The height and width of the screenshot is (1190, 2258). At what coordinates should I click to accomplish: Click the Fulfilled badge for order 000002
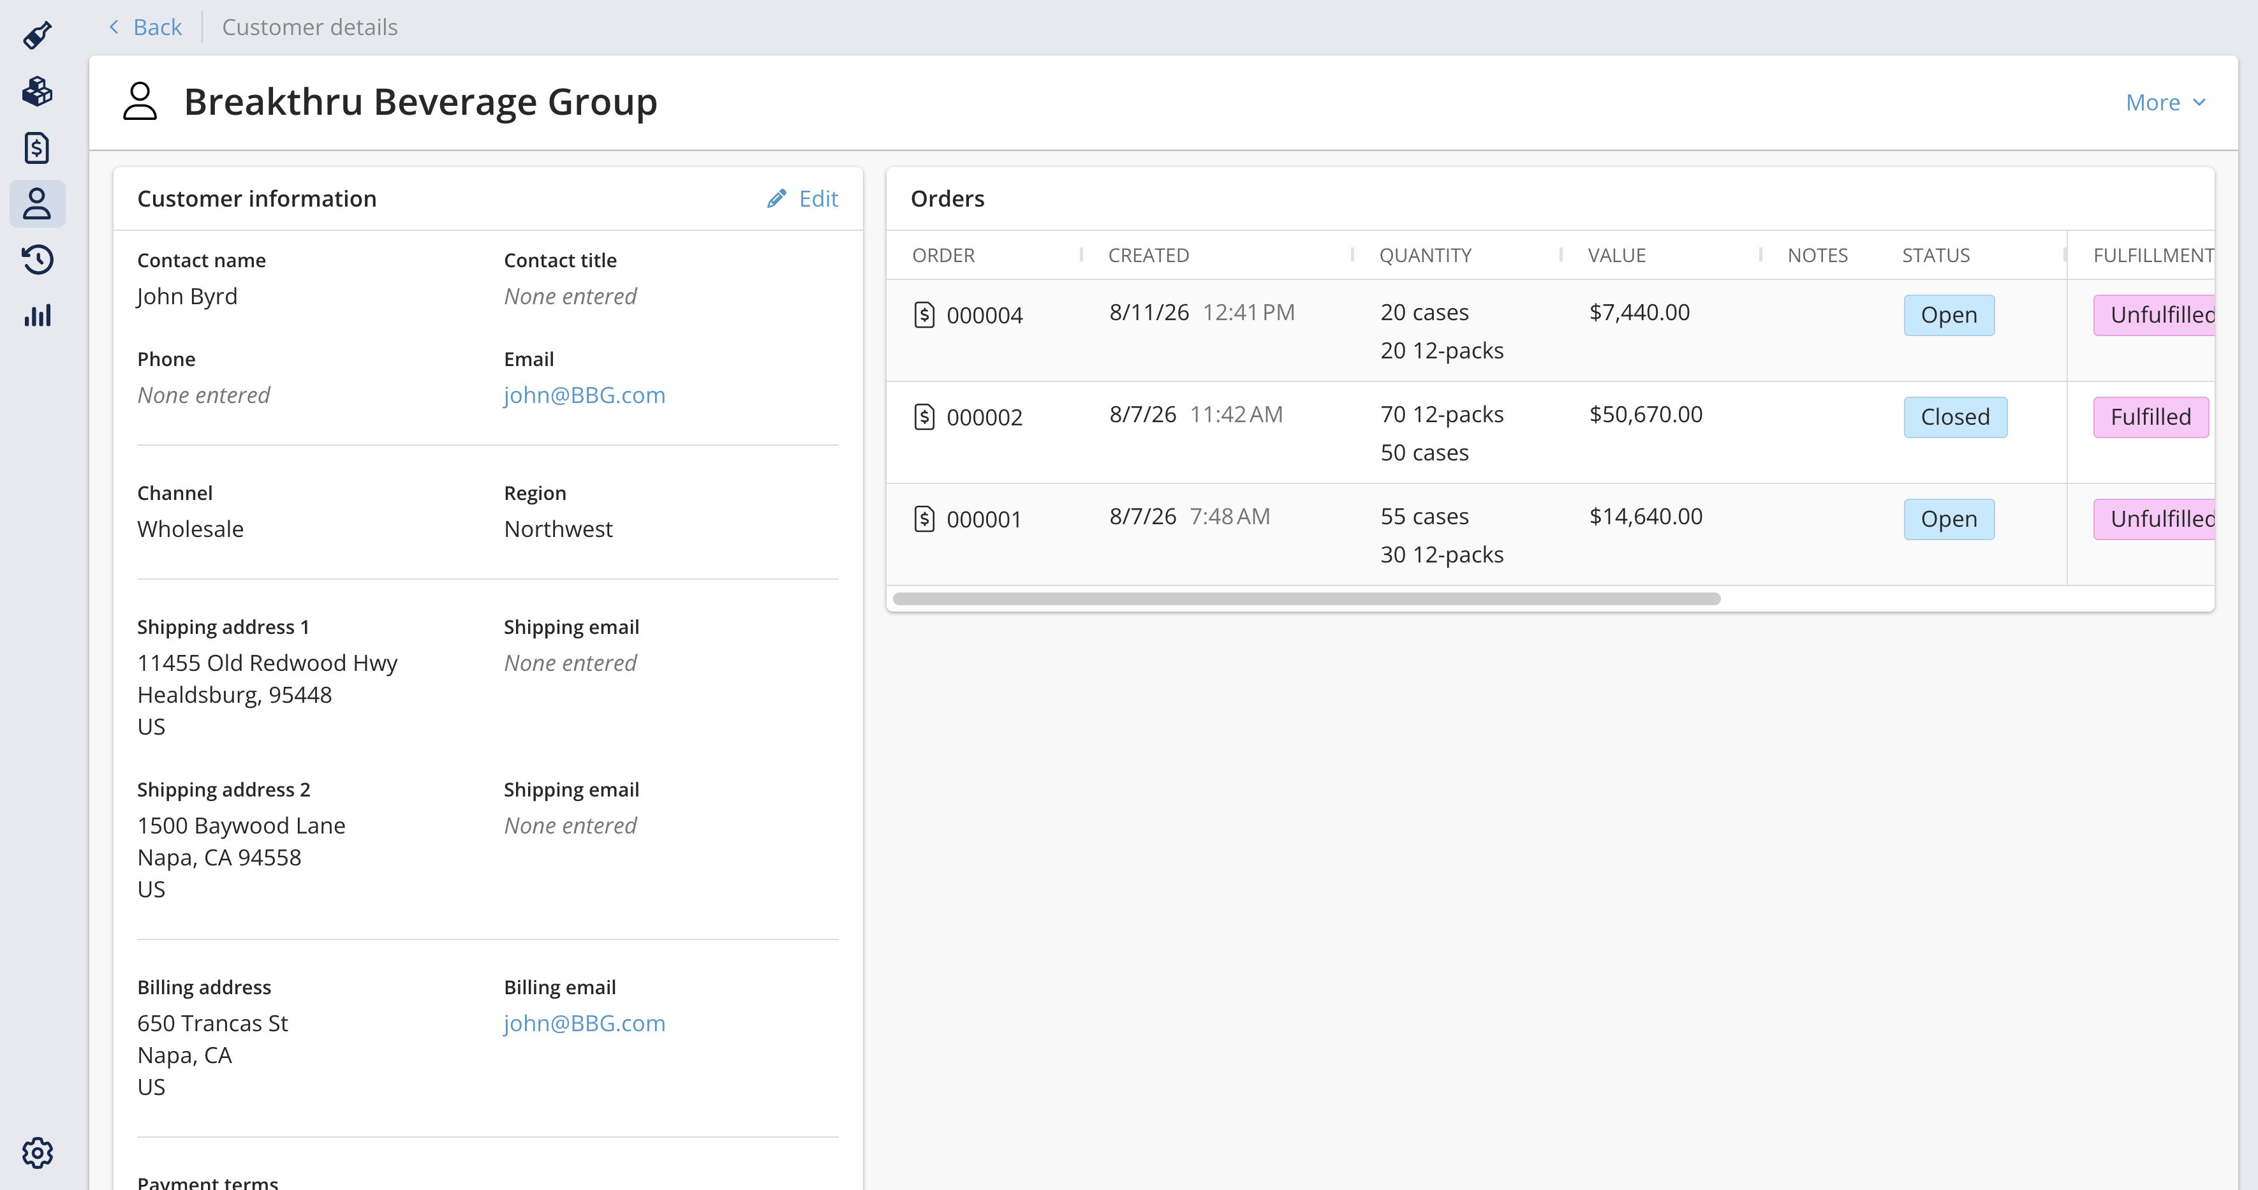(2150, 417)
